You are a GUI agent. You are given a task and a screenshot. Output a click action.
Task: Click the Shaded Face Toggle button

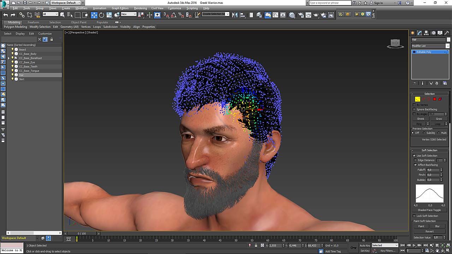pos(429,210)
